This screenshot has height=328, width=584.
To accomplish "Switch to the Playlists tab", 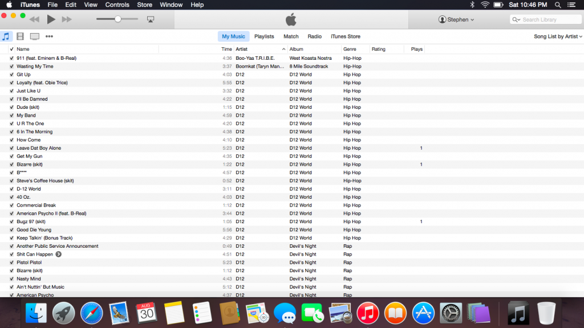I will click(264, 36).
